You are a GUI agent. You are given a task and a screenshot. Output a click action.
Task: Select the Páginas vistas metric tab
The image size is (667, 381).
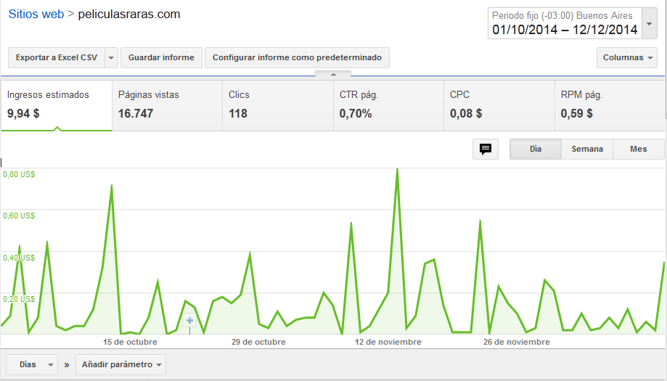pyautogui.click(x=167, y=105)
